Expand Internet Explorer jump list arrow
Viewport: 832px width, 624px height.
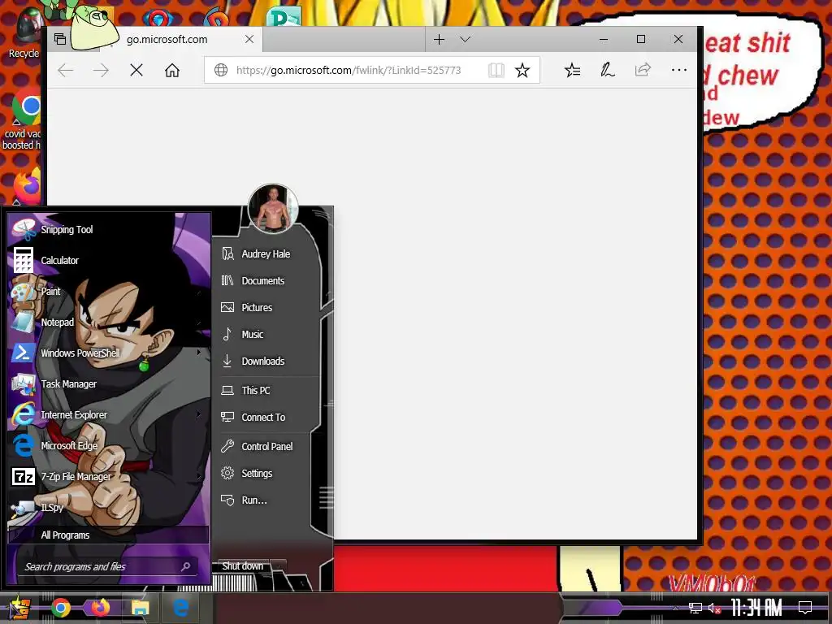click(x=199, y=414)
